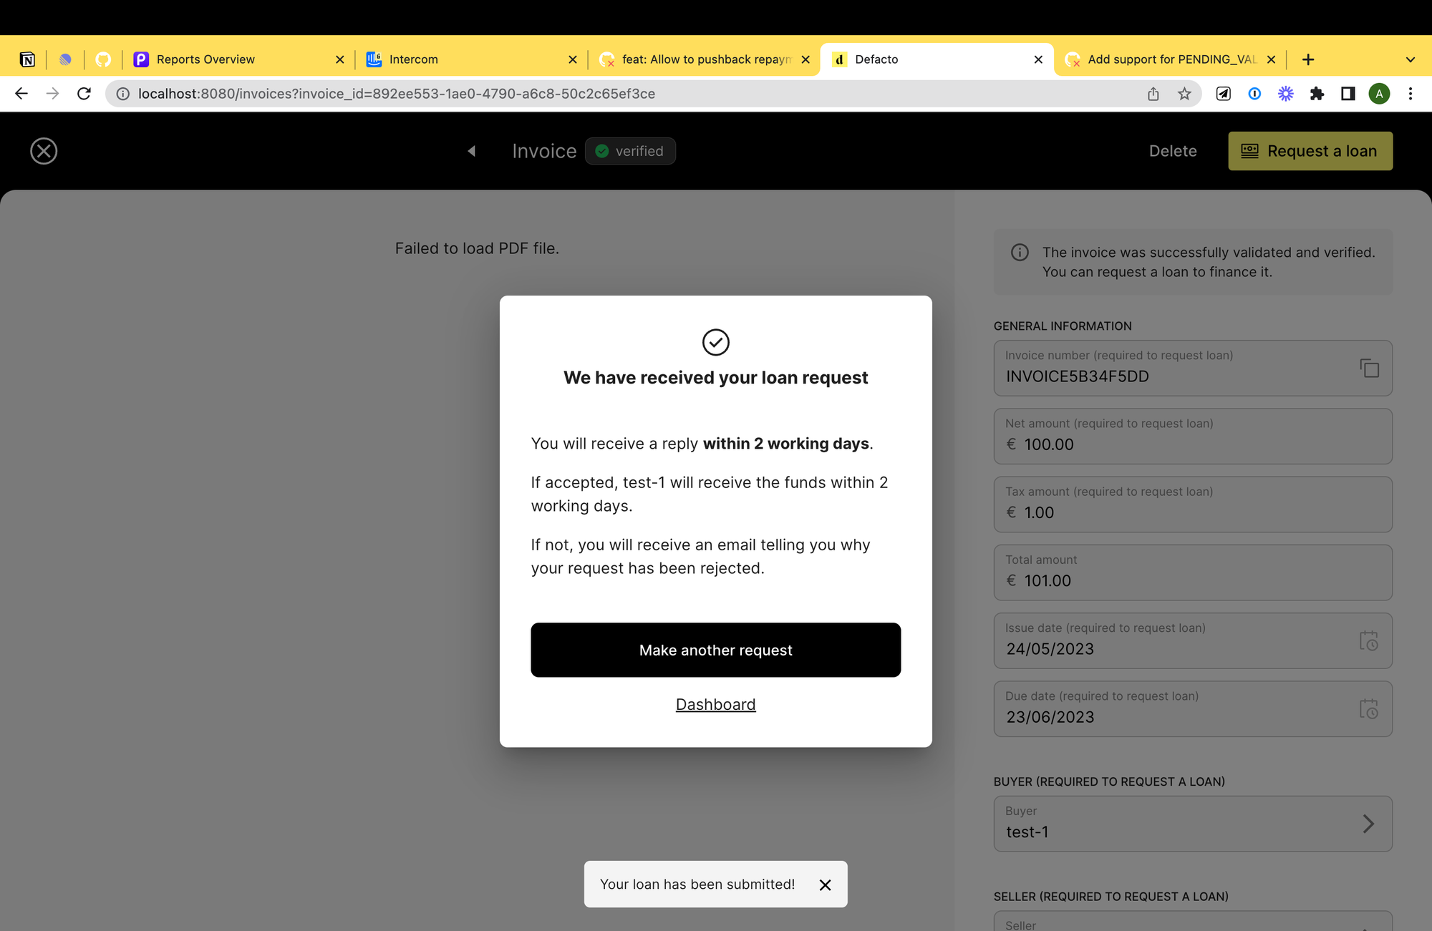This screenshot has width=1432, height=931.
Task: Open the issue date calendar icon
Action: [1368, 640]
